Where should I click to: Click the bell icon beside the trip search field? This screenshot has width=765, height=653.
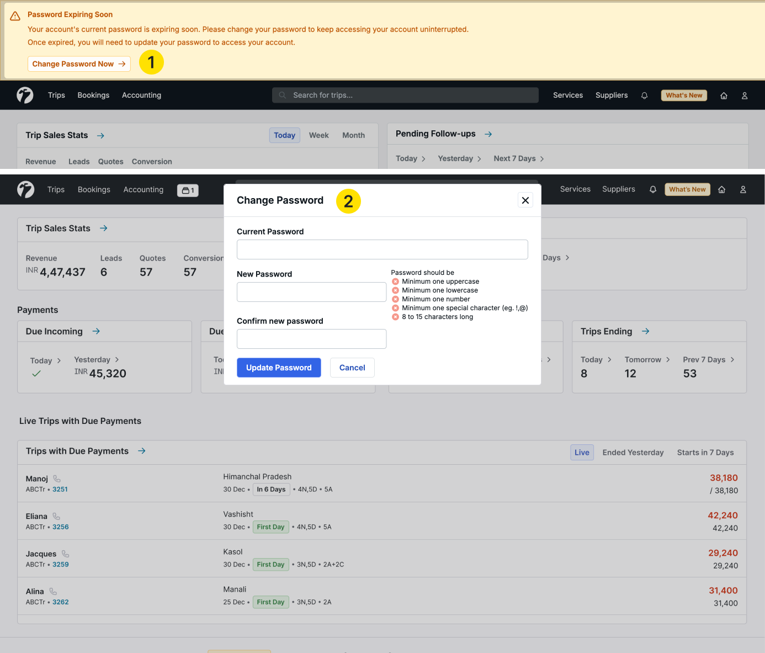click(x=644, y=95)
